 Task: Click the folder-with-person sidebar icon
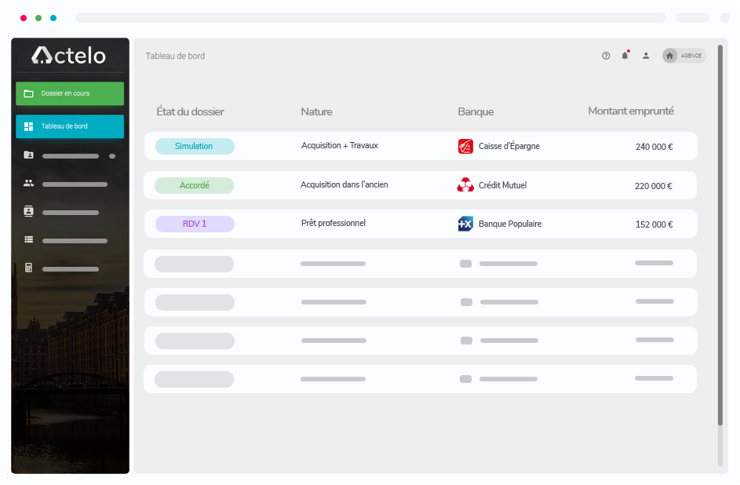(29, 155)
